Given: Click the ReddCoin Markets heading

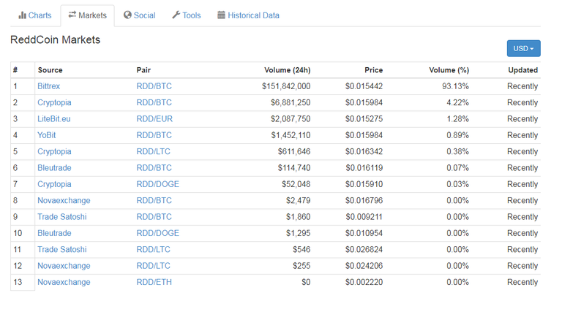Looking at the screenshot, I should pyautogui.click(x=55, y=39).
